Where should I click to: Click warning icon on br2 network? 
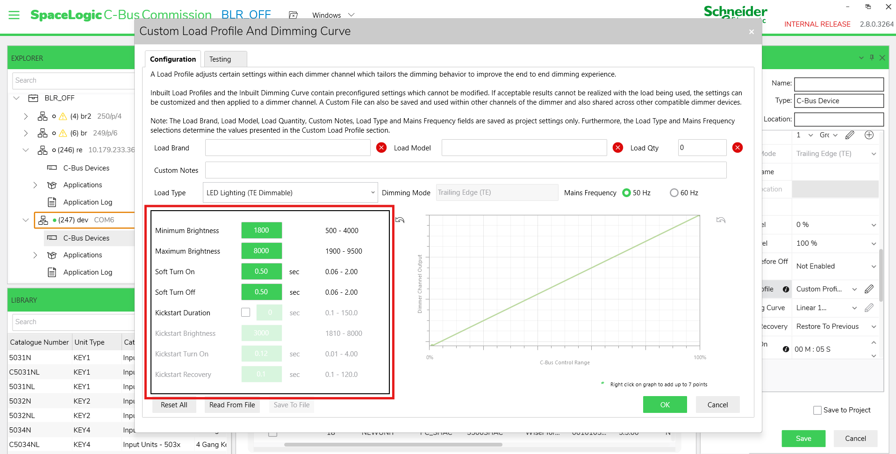(x=63, y=116)
